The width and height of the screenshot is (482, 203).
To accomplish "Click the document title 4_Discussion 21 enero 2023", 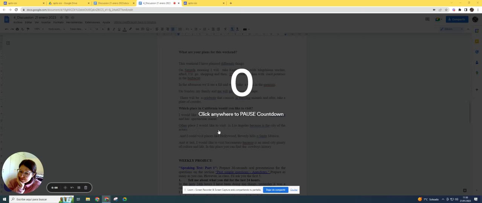I will click(35, 17).
